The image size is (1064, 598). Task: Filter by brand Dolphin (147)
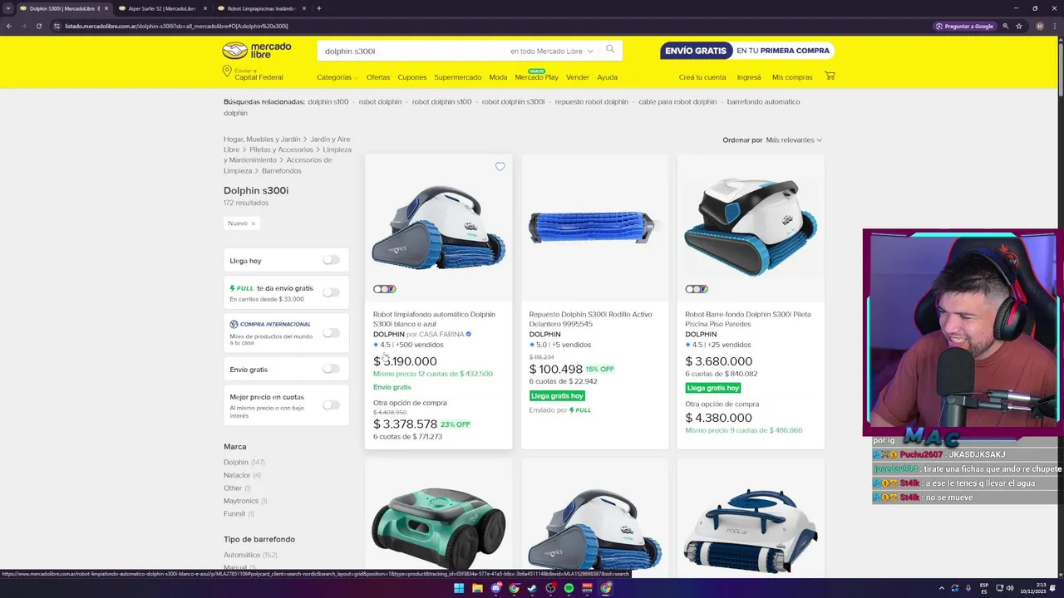coord(244,462)
